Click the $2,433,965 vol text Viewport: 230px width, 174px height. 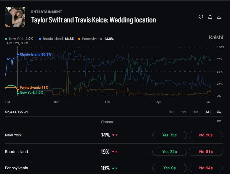pos(17,112)
